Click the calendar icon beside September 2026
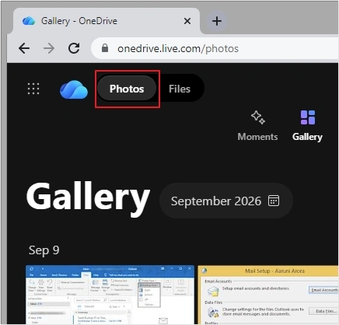 tap(274, 201)
